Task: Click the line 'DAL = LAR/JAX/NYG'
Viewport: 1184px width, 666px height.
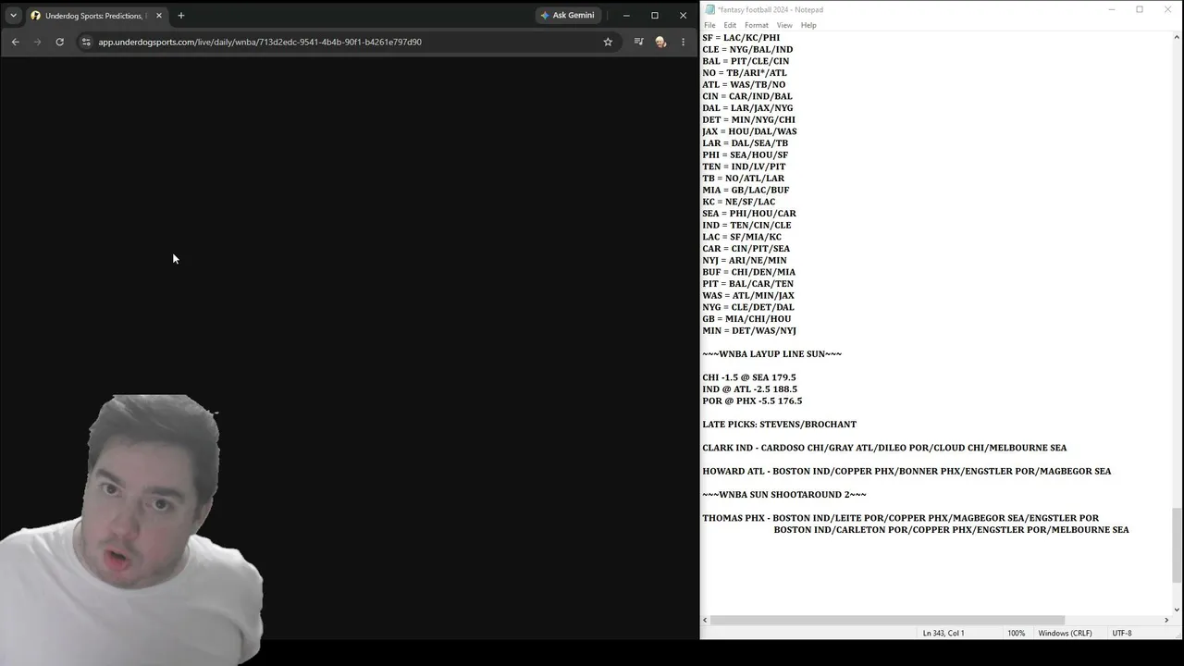Action: pyautogui.click(x=747, y=108)
